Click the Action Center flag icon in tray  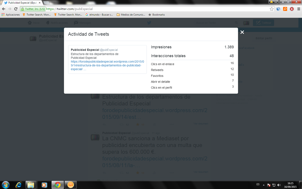pyautogui.click(x=269, y=185)
